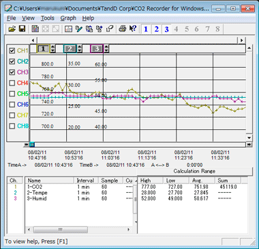Click the stepper arrows beside scale 1
The image size is (259, 249).
click(52, 49)
